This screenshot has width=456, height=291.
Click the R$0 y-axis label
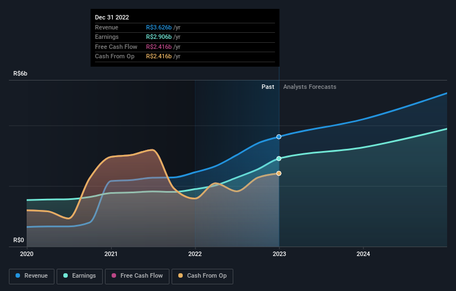point(19,240)
